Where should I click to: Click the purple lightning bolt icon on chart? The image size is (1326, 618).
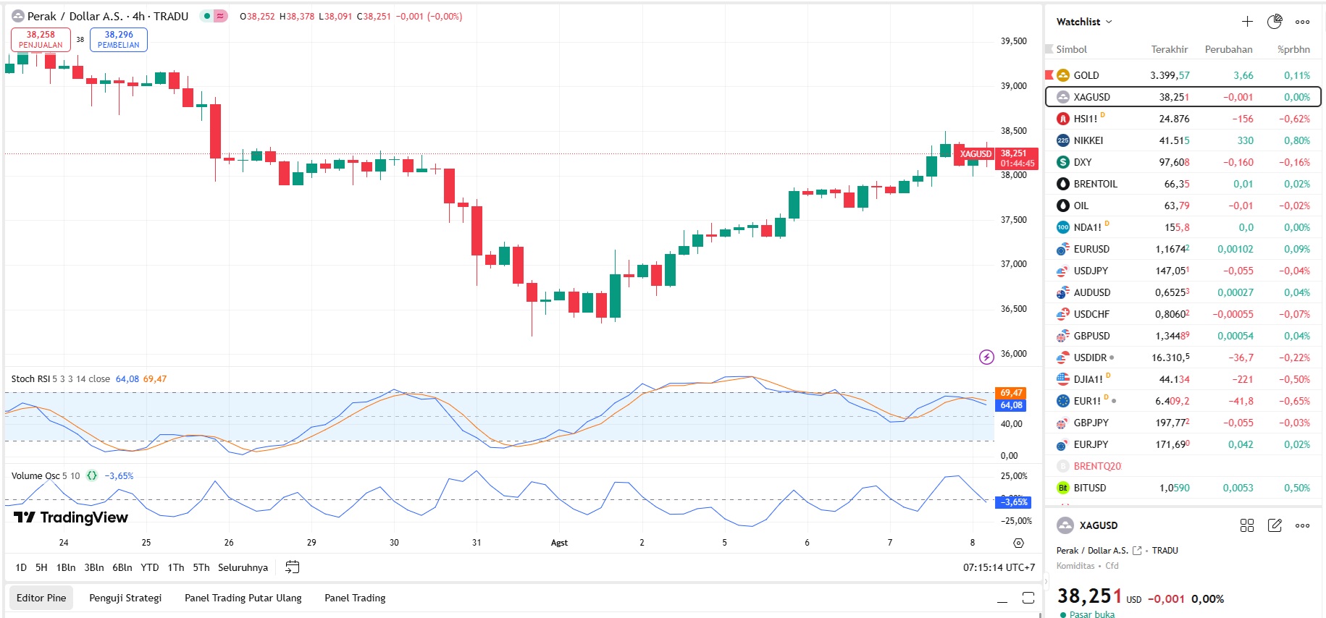pos(986,356)
